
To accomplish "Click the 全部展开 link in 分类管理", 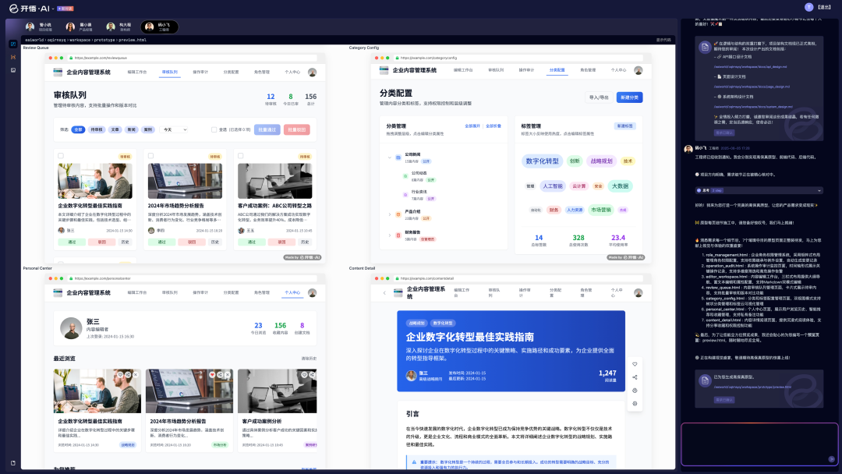I will tap(472, 126).
